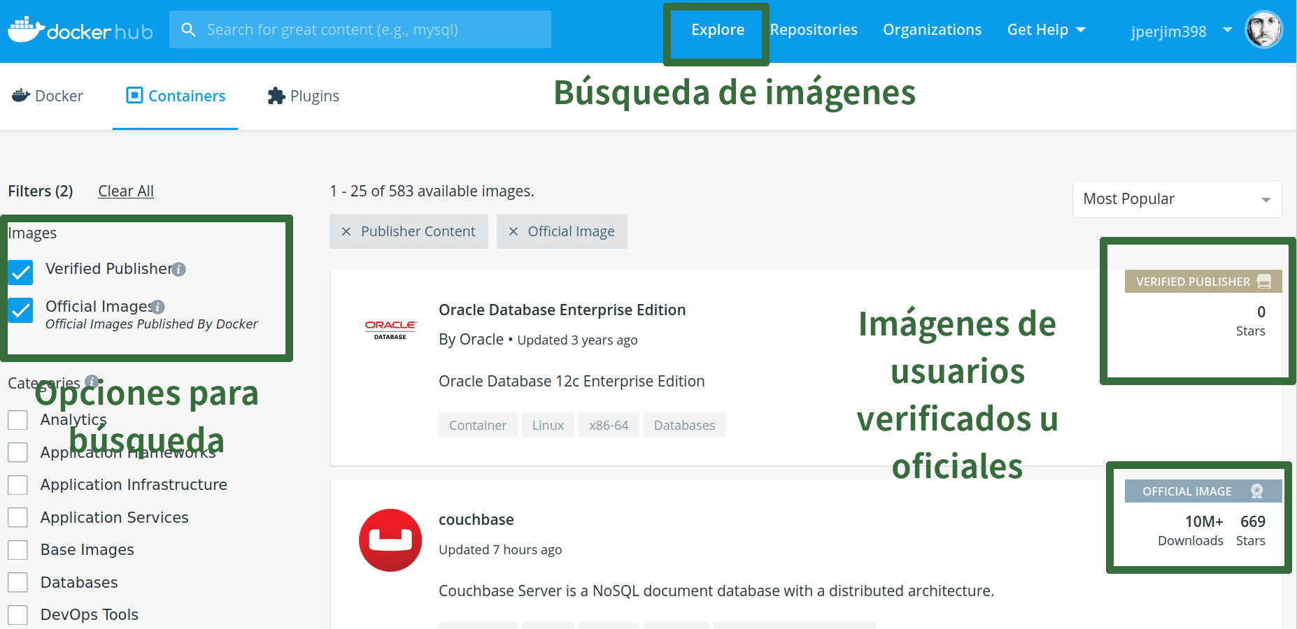Remove the Publisher Content filter chip
The height and width of the screenshot is (629, 1297).
[x=346, y=231]
